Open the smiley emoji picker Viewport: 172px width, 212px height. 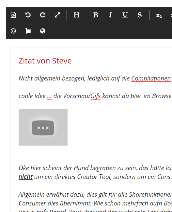point(13,31)
